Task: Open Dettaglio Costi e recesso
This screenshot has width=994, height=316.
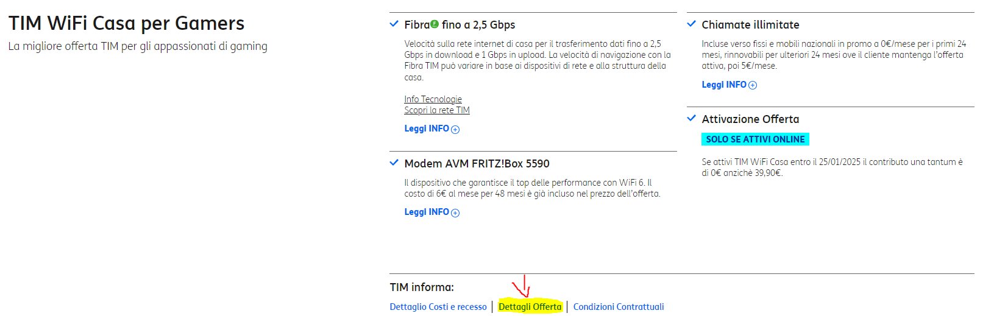Action: point(438,307)
